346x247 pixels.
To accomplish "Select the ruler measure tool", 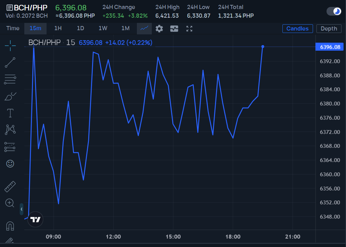I will (10, 187).
